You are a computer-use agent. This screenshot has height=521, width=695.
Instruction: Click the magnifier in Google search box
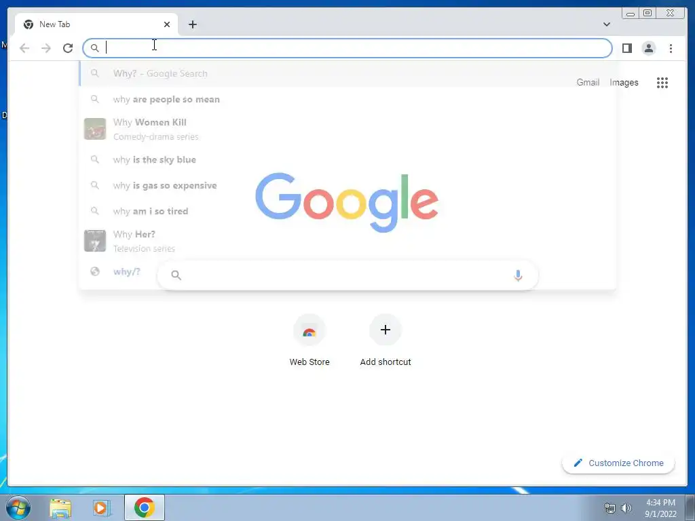[176, 275]
